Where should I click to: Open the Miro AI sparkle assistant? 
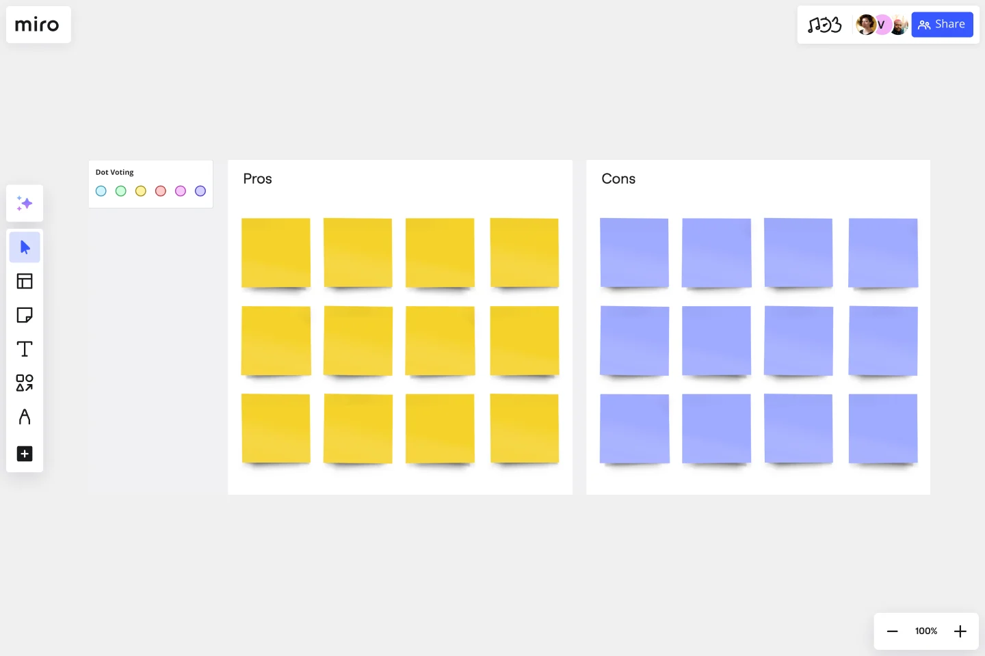[25, 203]
